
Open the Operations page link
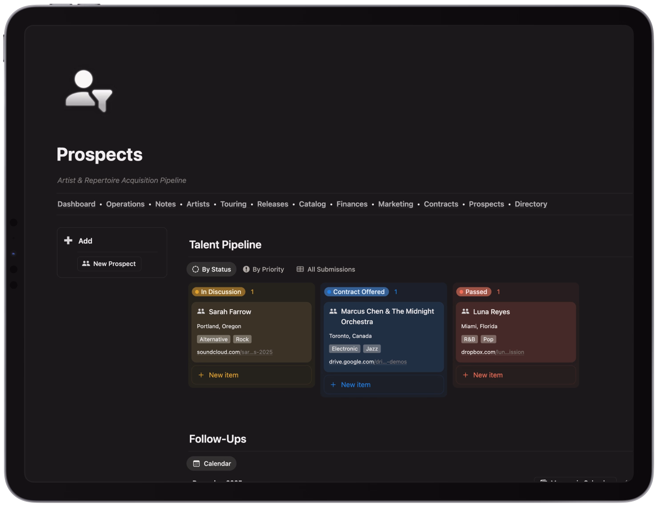125,204
